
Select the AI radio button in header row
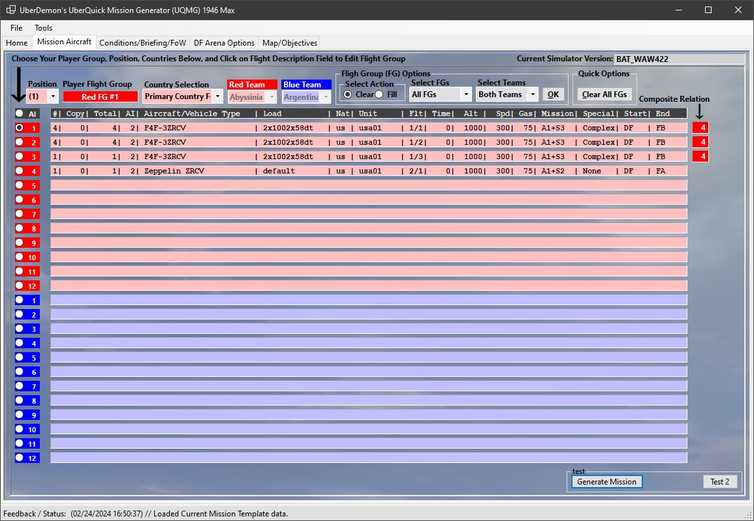pos(19,113)
